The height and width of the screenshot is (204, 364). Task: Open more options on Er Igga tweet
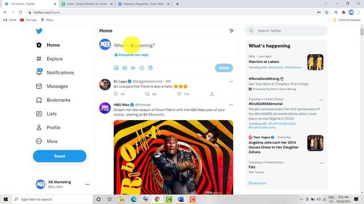(x=231, y=81)
